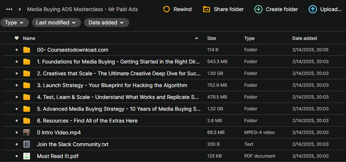Open the Last modified filter dropdown
The image size is (346, 162).
tap(56, 23)
